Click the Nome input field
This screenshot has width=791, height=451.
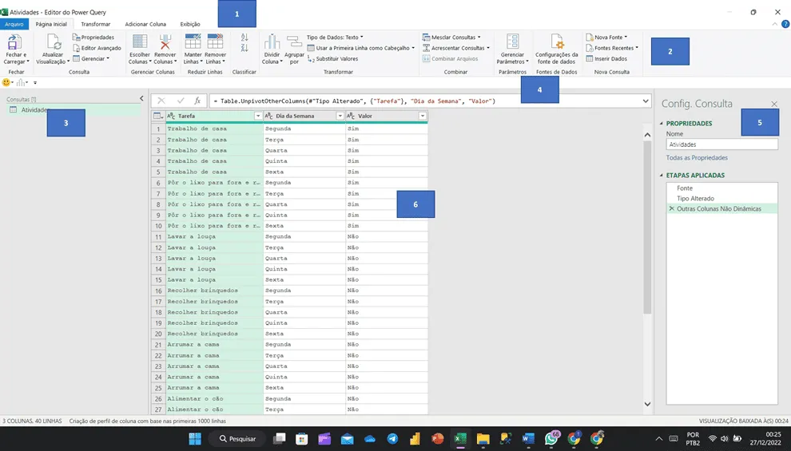[722, 144]
